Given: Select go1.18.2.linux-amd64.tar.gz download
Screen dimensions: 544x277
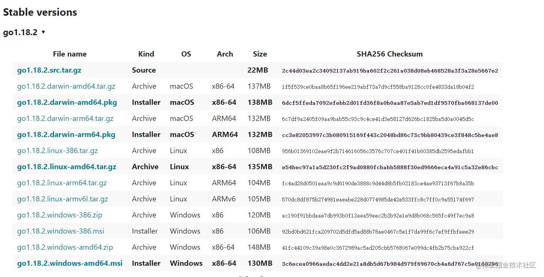Looking at the screenshot, I should pyautogui.click(x=66, y=167).
